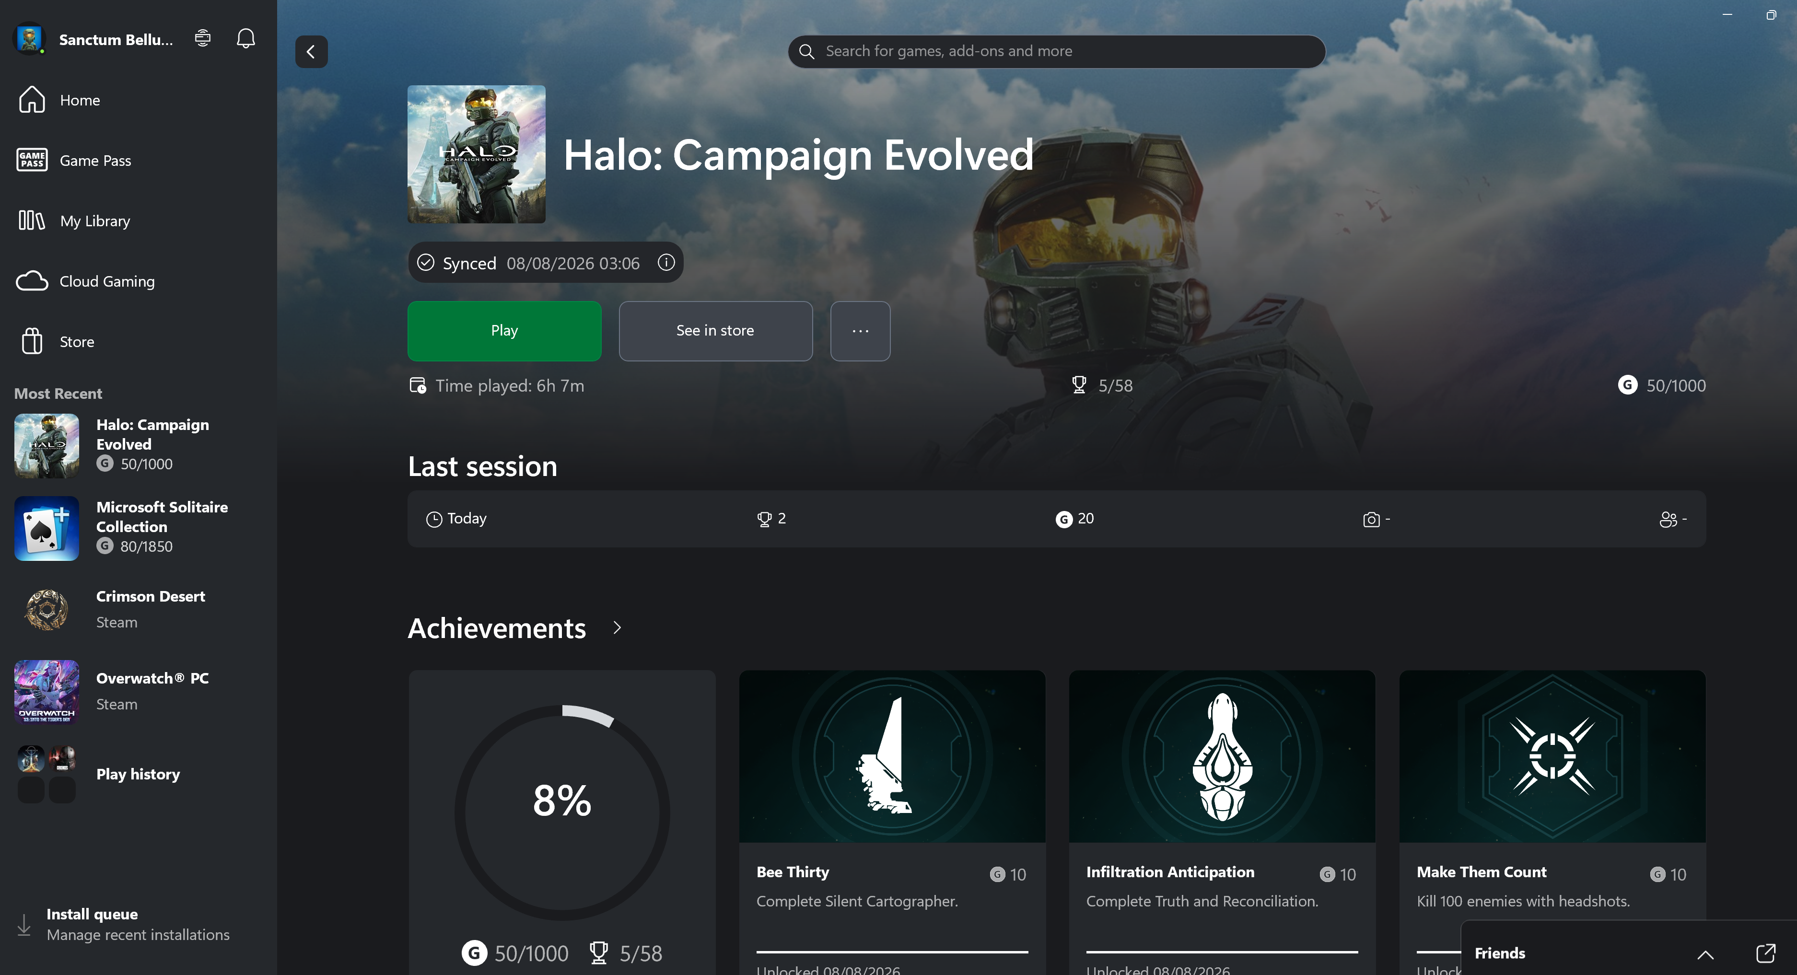Show sync info via the info icon

(x=666, y=262)
